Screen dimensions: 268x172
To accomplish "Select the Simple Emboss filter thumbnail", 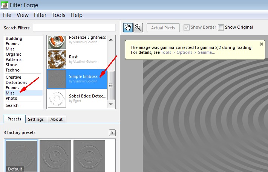I will (57, 79).
